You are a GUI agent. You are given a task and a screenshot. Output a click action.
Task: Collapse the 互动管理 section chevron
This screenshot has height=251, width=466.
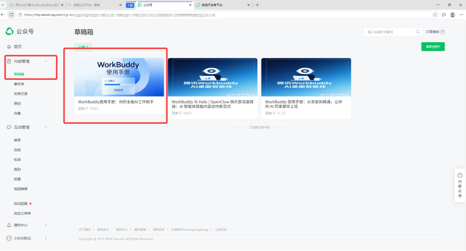[x=46, y=127]
